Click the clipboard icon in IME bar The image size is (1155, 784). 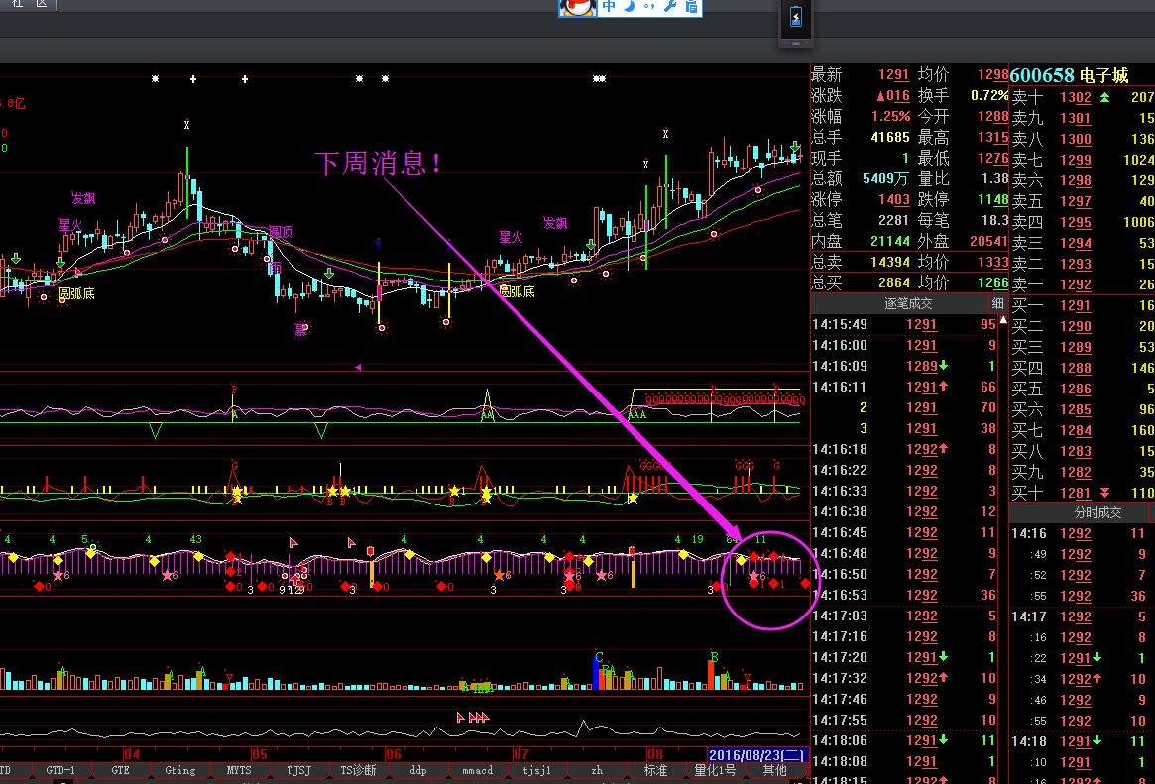(691, 7)
